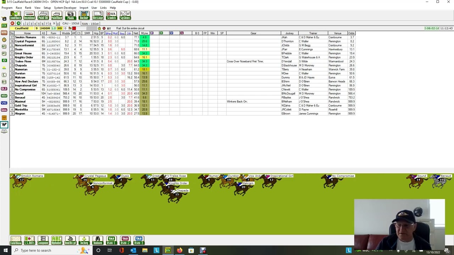This screenshot has height=255, width=454.
Task: Click the padlock icon in race bar
Action: tap(99, 28)
